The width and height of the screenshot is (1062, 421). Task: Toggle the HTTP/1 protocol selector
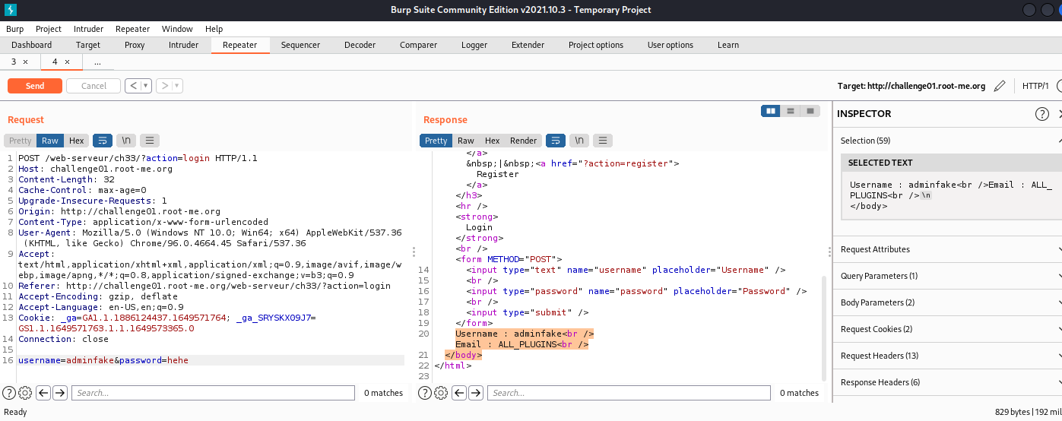(x=1035, y=86)
